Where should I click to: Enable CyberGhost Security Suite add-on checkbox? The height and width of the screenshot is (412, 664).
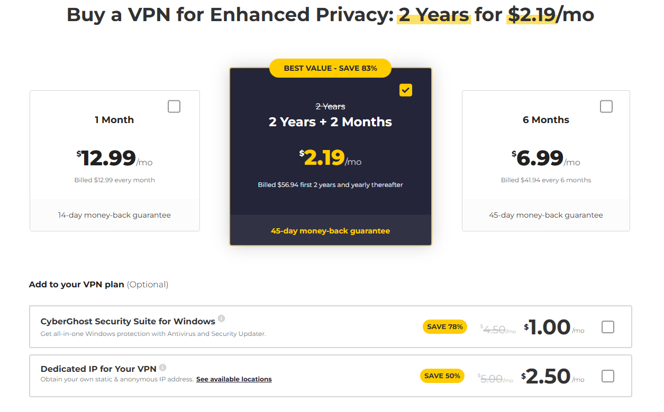pos(608,327)
